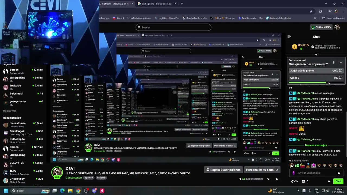Open the user icon beside share
The height and width of the screenshot is (195, 347).
[x=277, y=179]
